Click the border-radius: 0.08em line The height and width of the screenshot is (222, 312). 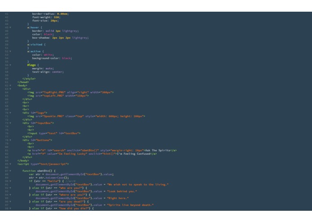(x=50, y=14)
